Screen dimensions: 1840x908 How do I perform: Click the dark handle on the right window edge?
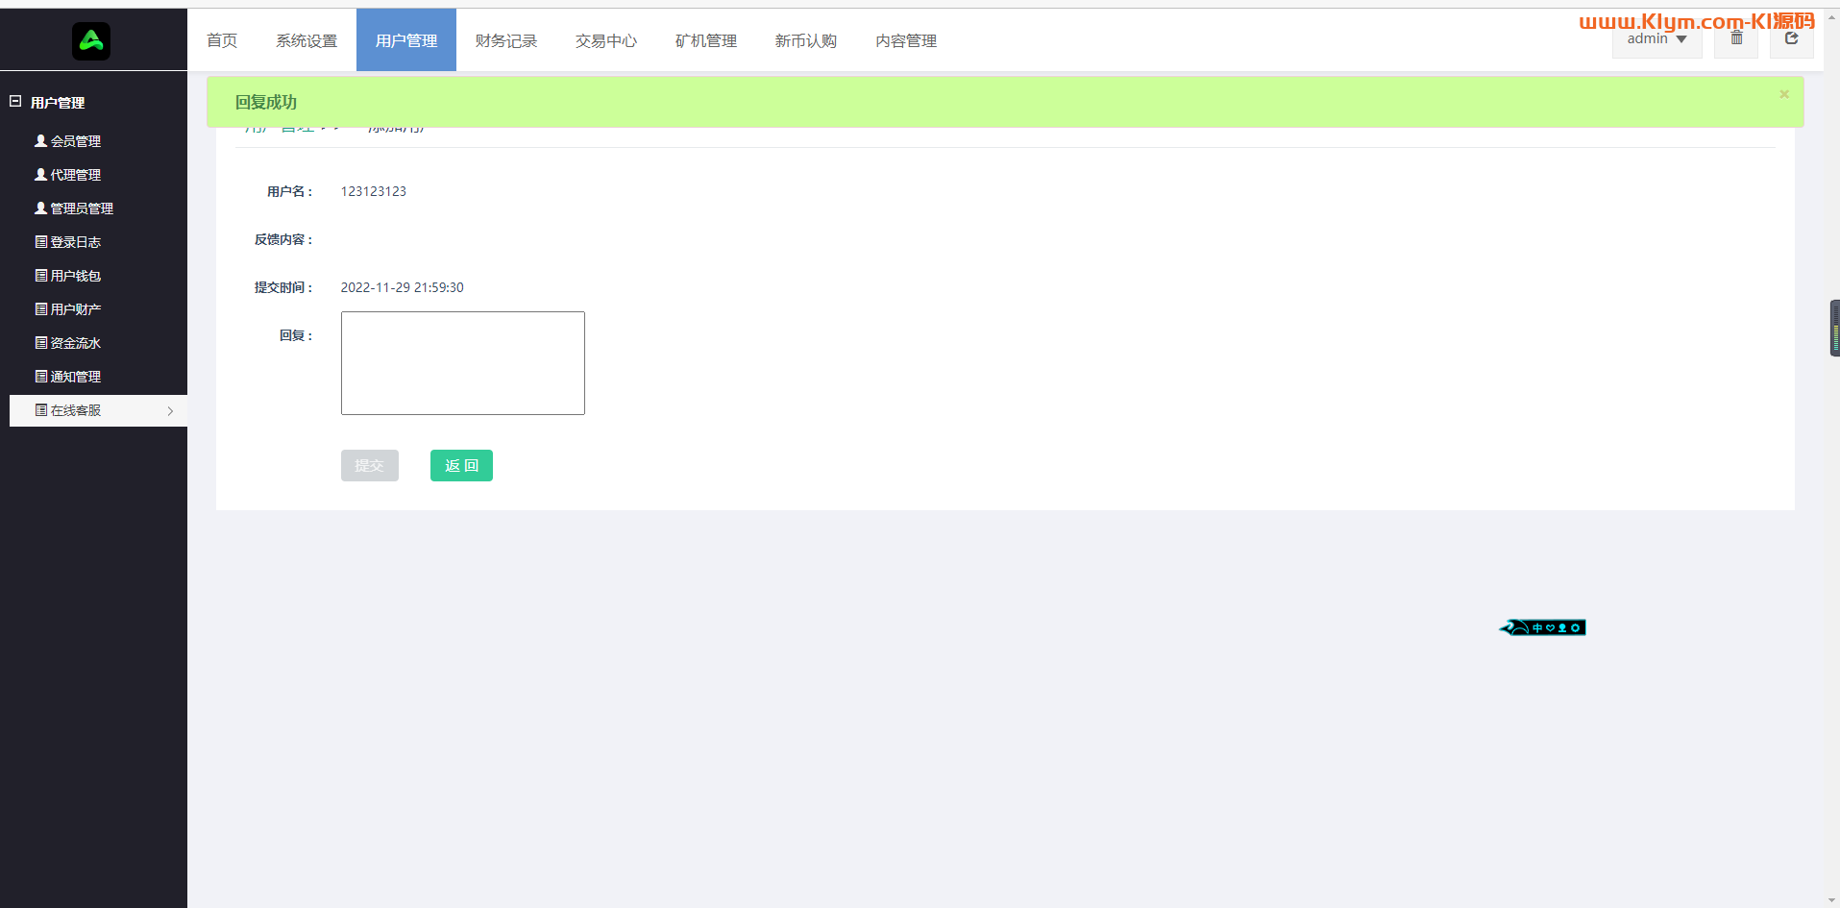(x=1835, y=329)
